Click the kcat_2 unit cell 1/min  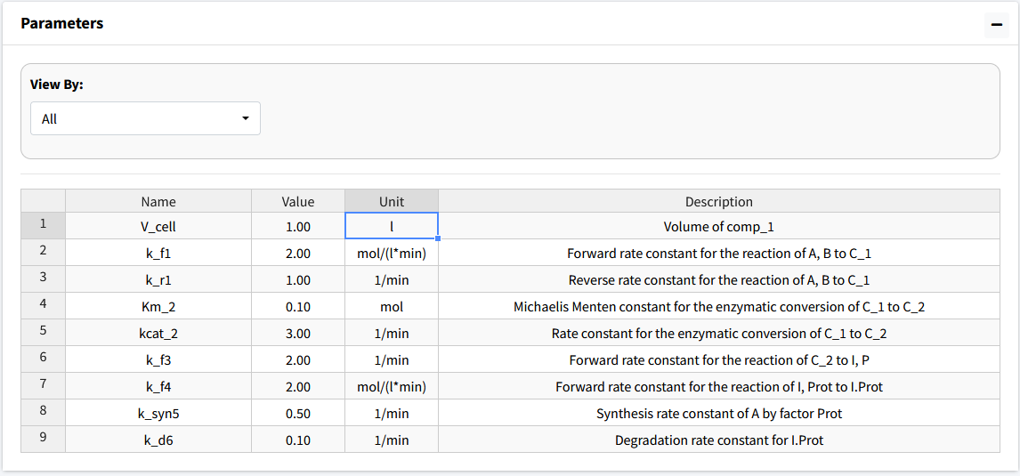392,333
